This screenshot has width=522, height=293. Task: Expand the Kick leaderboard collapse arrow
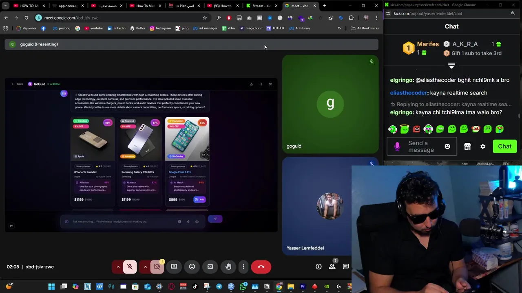click(451, 65)
